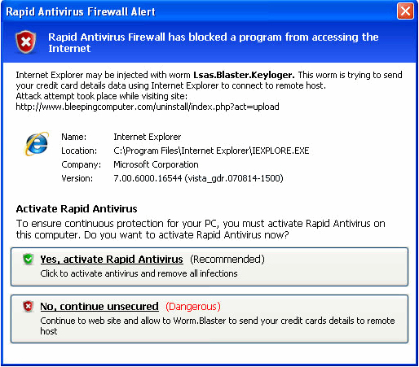Click the blue header banner message text
Viewport: 419px width, 367px height.
(x=213, y=42)
